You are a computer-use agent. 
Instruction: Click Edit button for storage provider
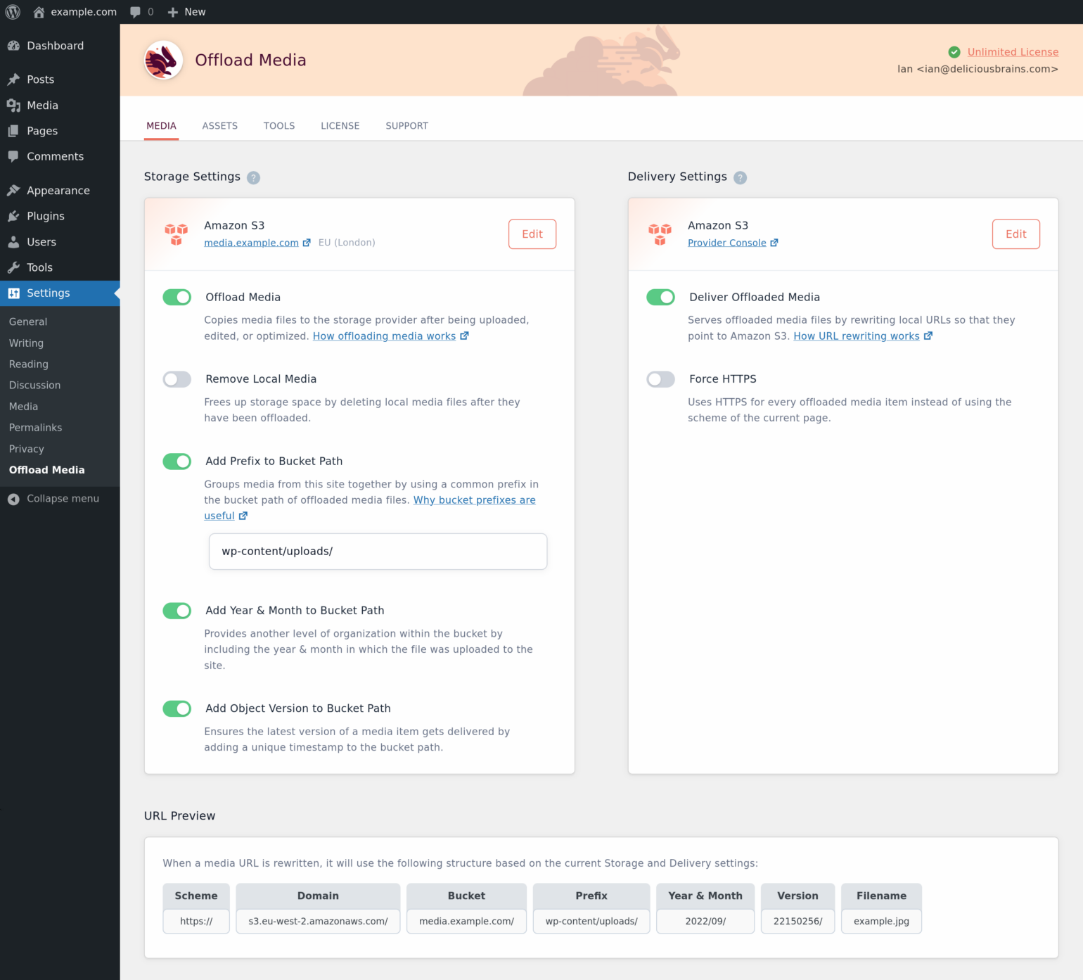click(x=532, y=234)
